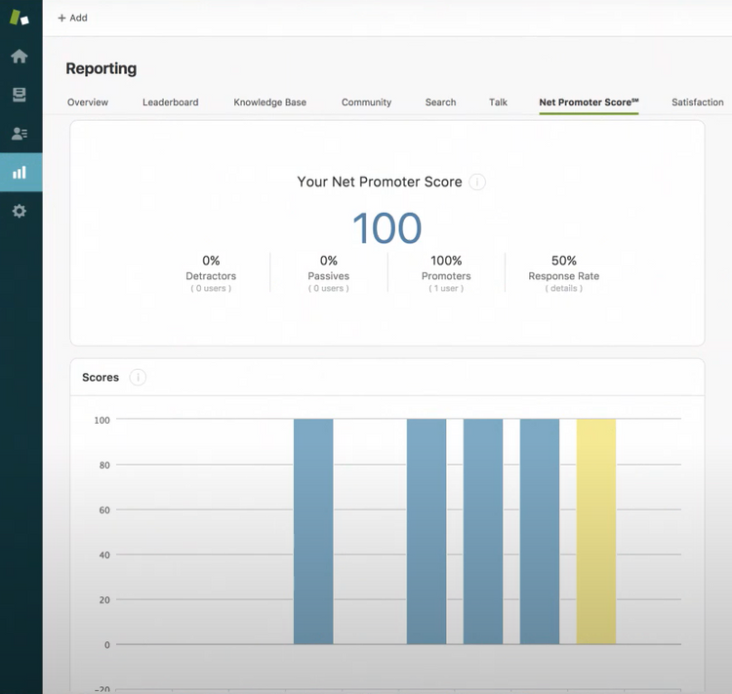Screen dimensions: 732x694
Task: Click the yellow bar in Scores chart
Action: (x=596, y=531)
